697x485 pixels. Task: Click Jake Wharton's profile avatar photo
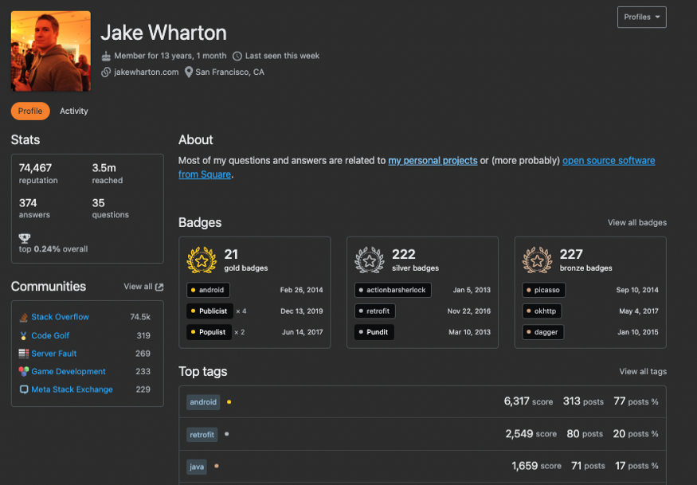tap(51, 51)
